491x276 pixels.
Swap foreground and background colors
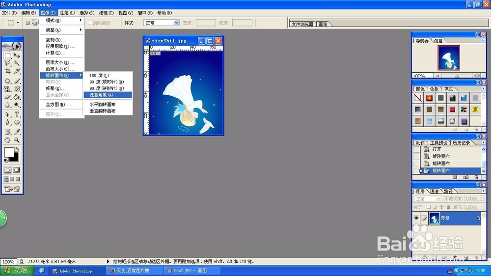click(x=17, y=149)
